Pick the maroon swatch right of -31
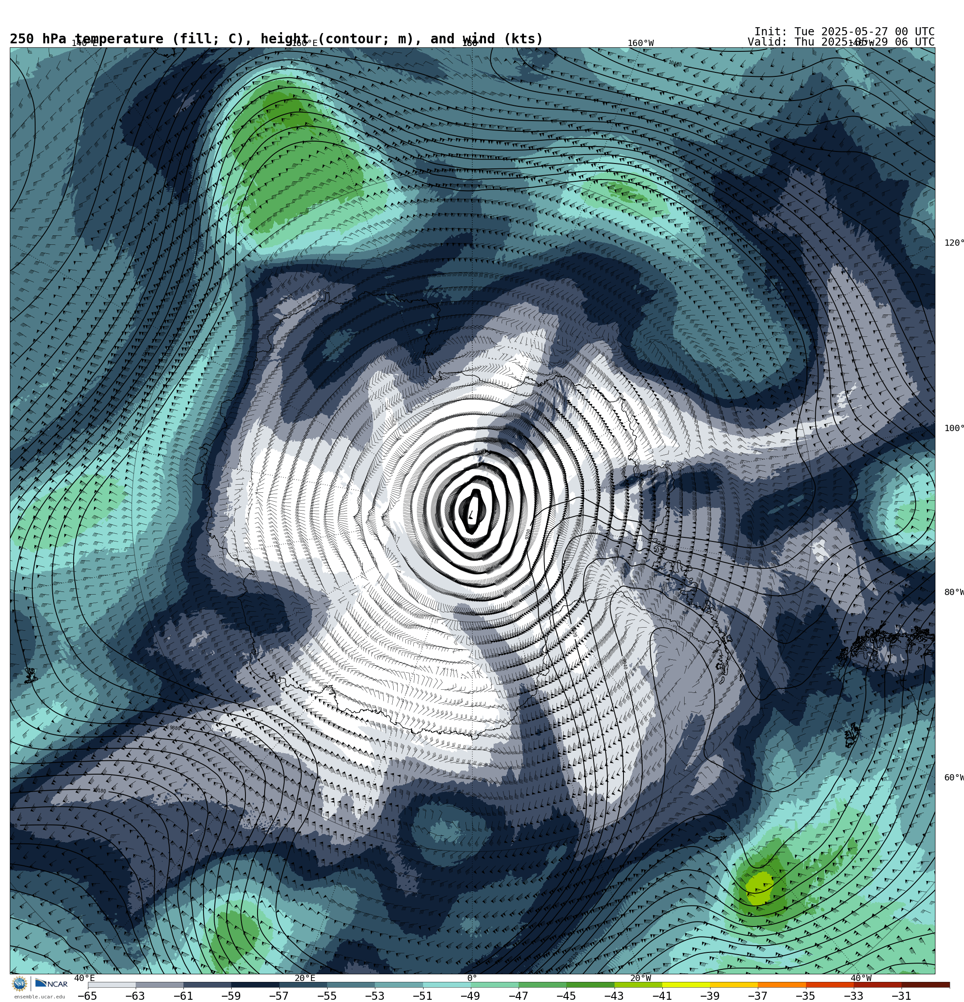 tap(926, 985)
